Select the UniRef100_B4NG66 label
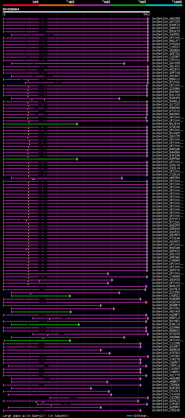The image size is (185, 418). [166, 108]
